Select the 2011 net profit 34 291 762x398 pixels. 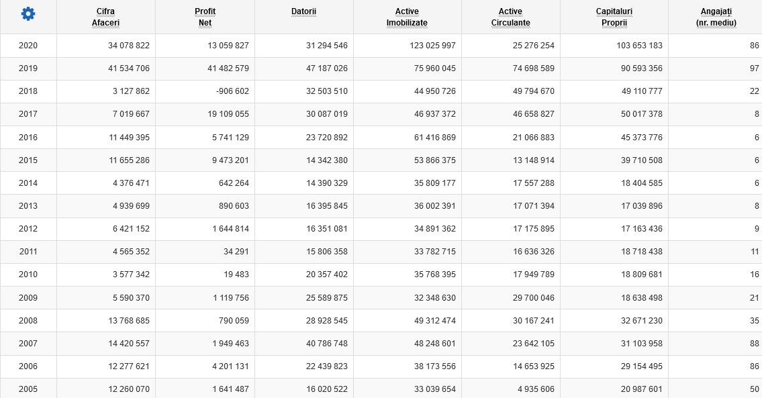236,251
